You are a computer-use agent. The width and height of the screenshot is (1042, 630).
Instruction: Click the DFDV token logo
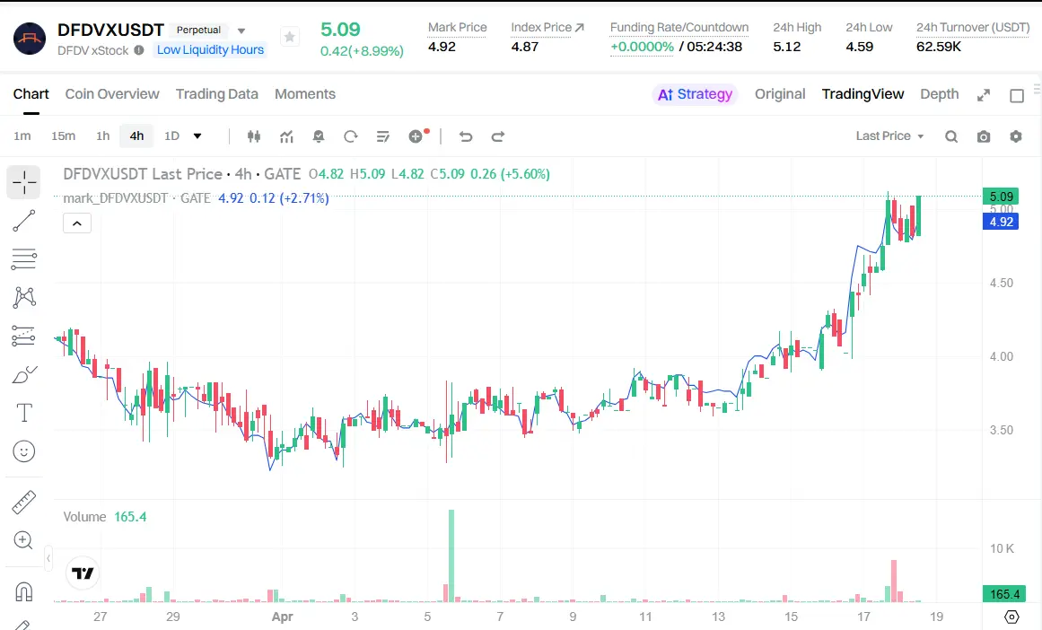pos(30,39)
